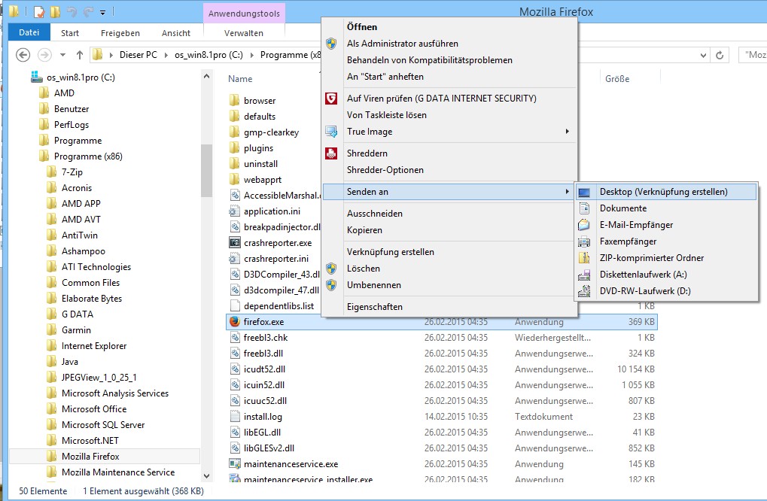The height and width of the screenshot is (501, 767).
Task: Click the True Image menu icon
Action: pyautogui.click(x=331, y=132)
